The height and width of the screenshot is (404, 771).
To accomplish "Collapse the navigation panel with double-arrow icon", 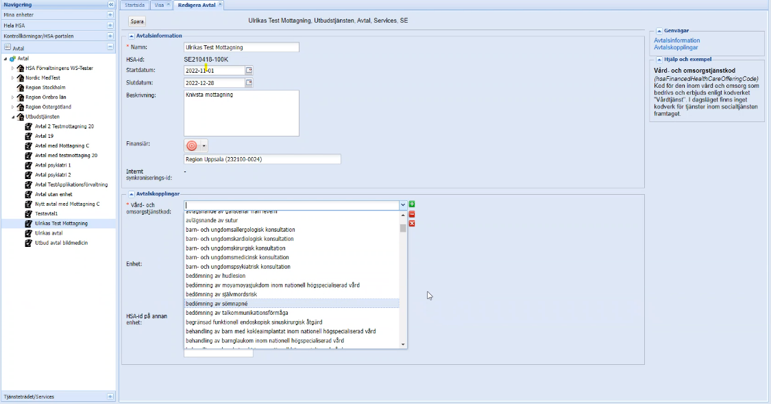I will (111, 4).
